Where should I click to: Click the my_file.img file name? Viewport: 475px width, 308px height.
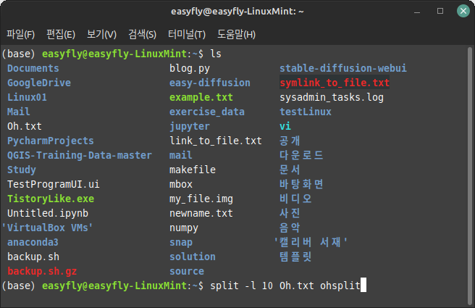point(201,199)
